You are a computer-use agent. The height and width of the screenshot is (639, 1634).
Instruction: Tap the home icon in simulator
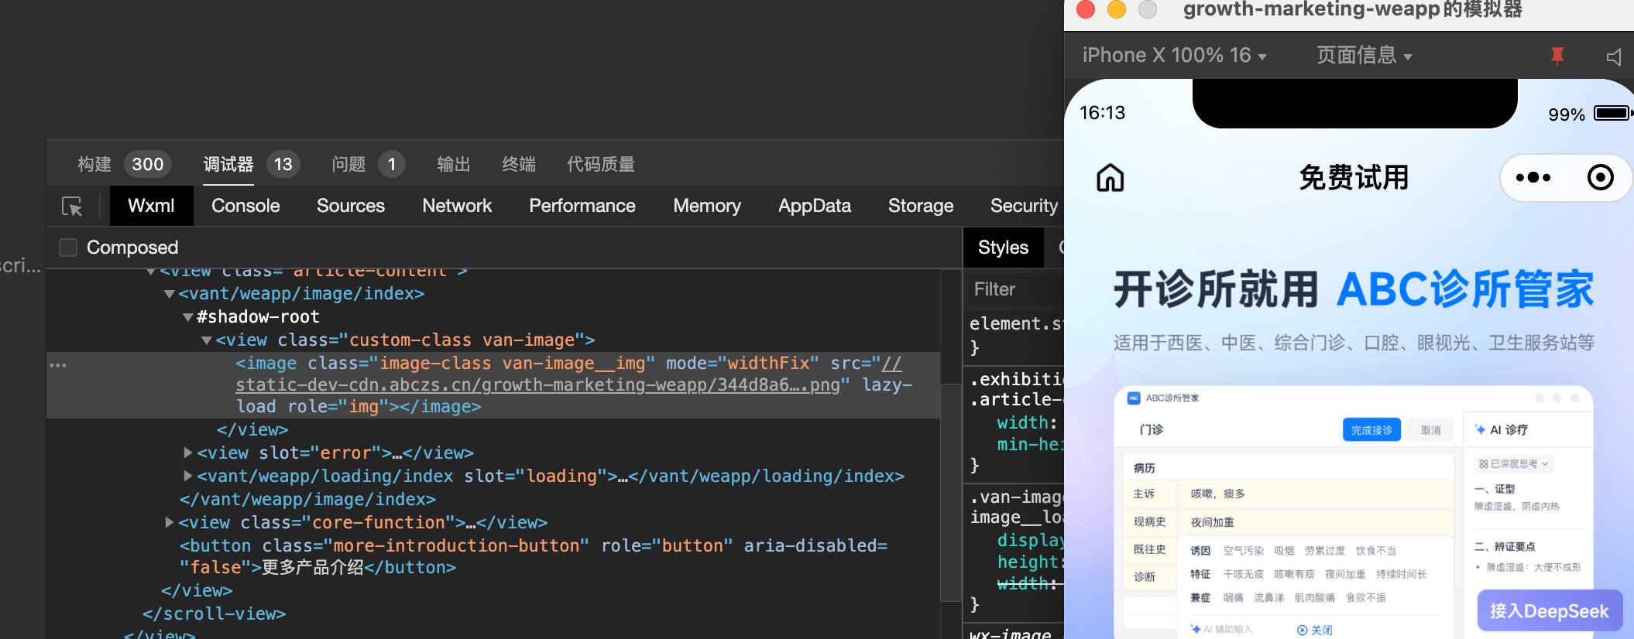[1110, 178]
